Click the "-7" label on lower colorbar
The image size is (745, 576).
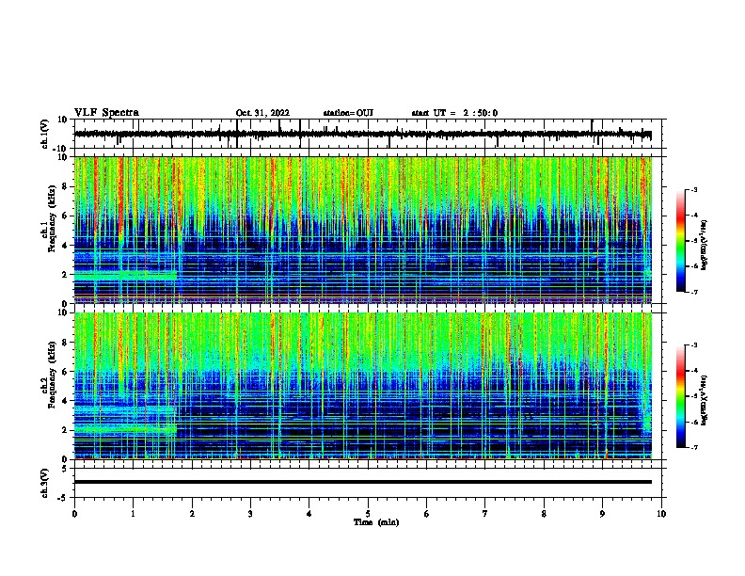pyautogui.click(x=693, y=447)
